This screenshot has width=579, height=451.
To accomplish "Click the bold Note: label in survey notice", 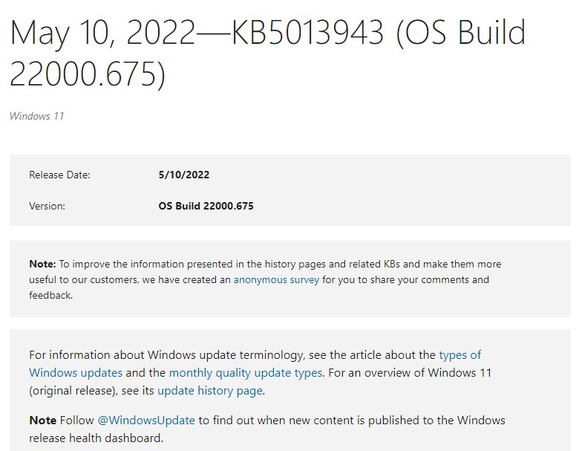I will [x=42, y=264].
